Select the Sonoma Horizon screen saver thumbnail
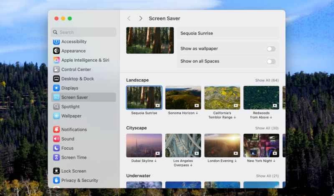This screenshot has width=334, height=196. [x=183, y=98]
